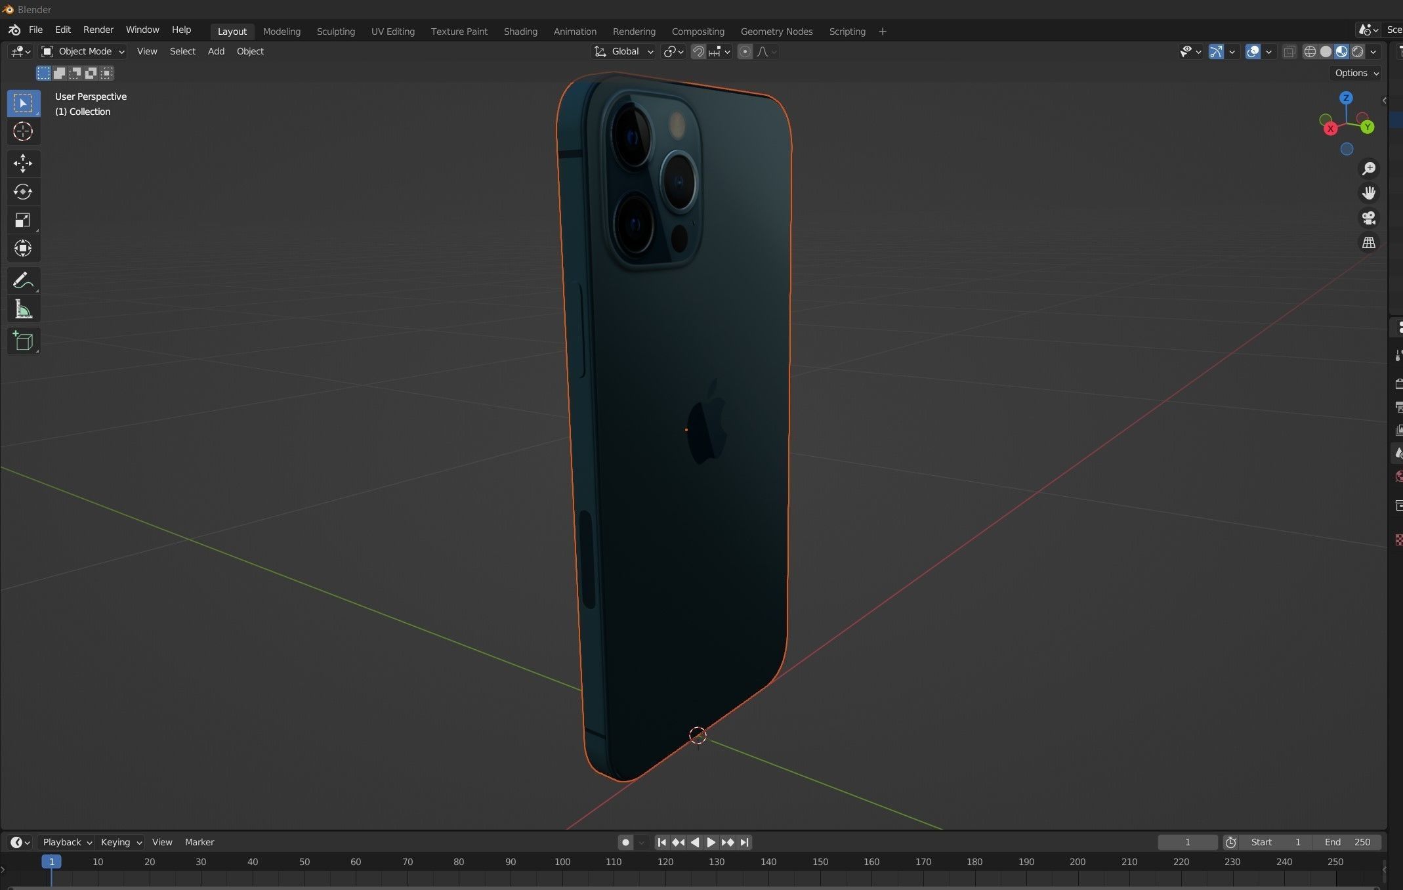
Task: Pick the Scale tool
Action: [23, 220]
